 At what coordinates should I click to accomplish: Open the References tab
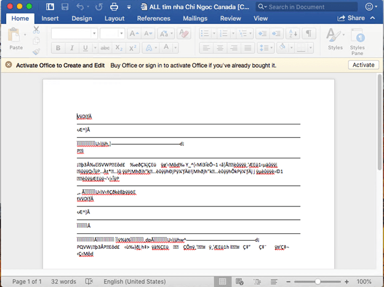tap(154, 18)
